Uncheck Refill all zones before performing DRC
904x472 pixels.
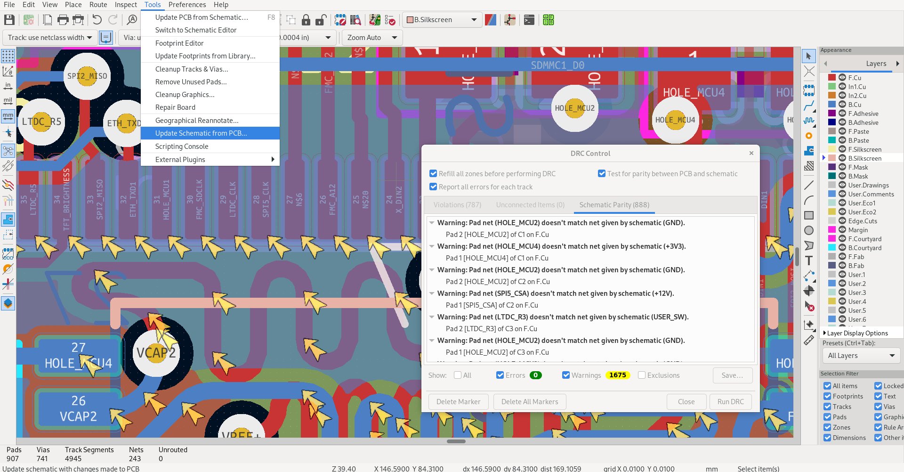click(433, 174)
